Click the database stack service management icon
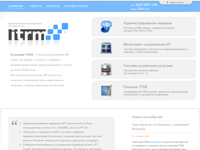Image resolution: width=200 pixels, height=150 pixels. tap(106, 69)
